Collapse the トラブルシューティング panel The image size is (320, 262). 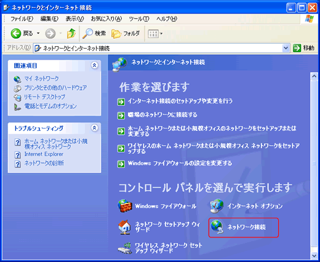[x=94, y=128]
